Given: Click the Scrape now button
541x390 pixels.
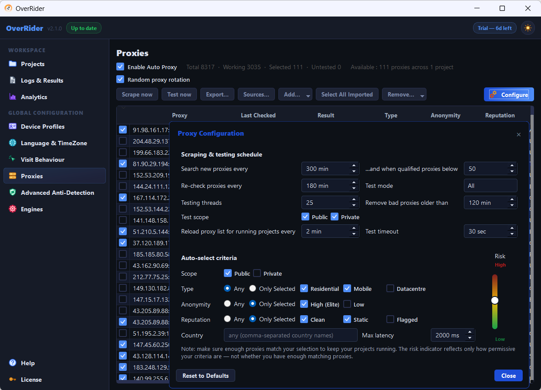Looking at the screenshot, I should 137,94.
